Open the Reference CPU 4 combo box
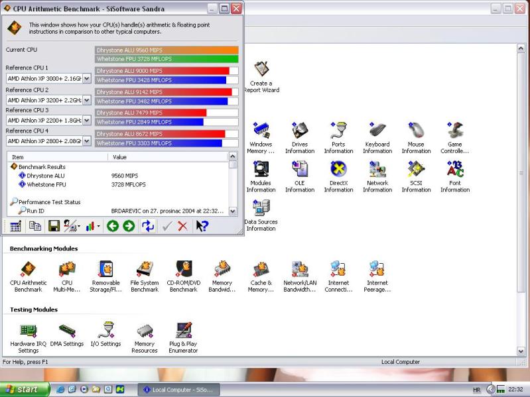530x397 pixels. [86, 141]
